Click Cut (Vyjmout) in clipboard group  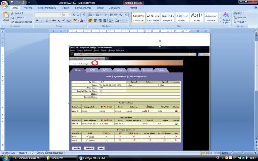(x=17, y=13)
